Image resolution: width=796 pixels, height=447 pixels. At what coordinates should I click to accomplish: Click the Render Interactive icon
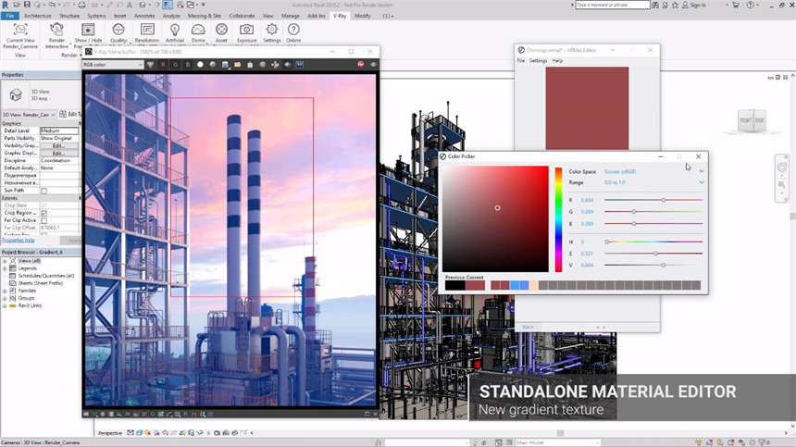[x=56, y=31]
